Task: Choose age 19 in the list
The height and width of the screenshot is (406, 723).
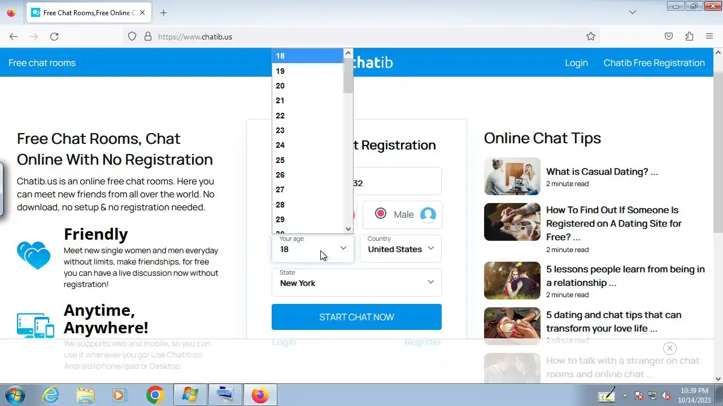Action: tap(308, 71)
